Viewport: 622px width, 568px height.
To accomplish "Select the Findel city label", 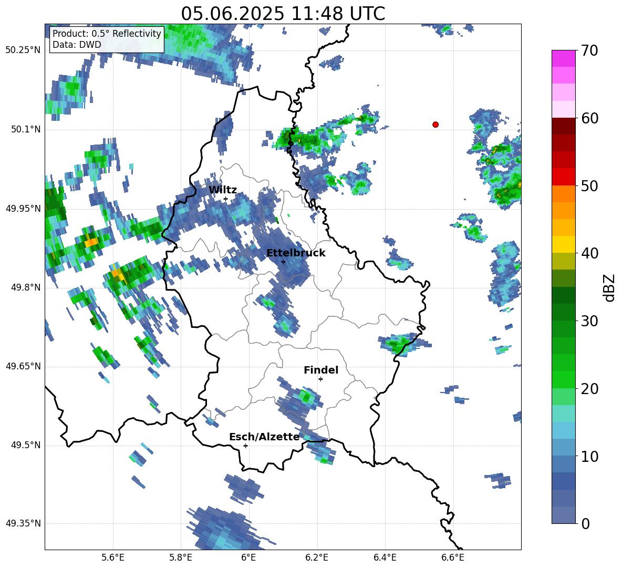I will (321, 370).
